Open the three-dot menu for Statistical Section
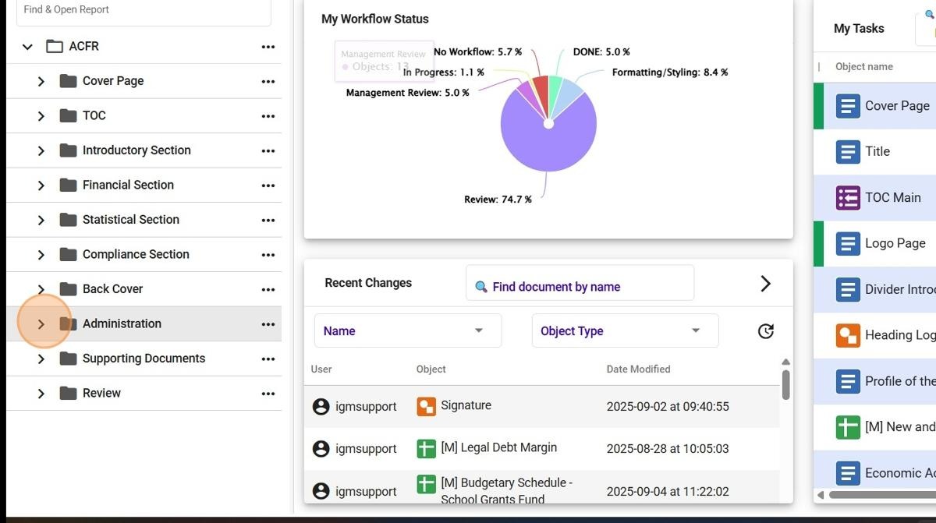Viewport: 936px width, 523px height. pos(268,220)
